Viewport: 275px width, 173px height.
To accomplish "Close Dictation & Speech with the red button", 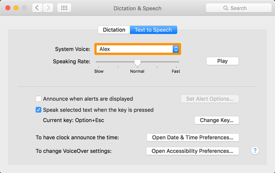I will click(8, 8).
